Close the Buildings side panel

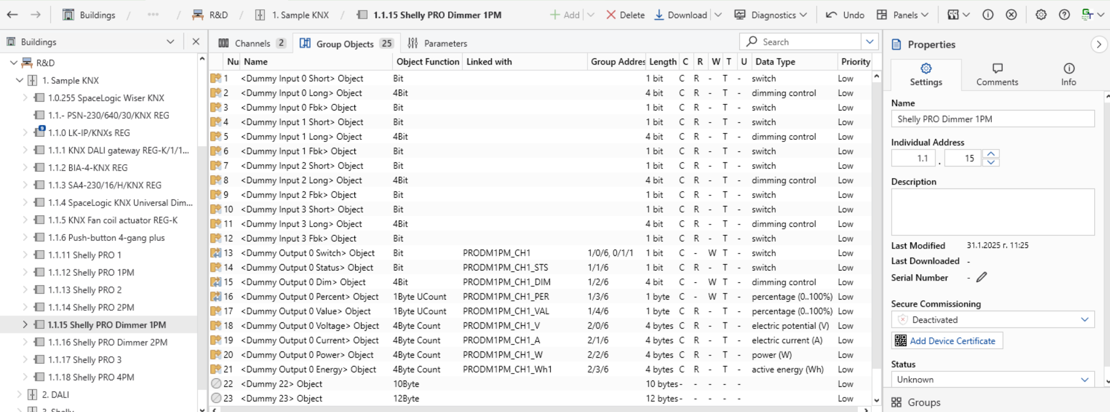coord(196,41)
